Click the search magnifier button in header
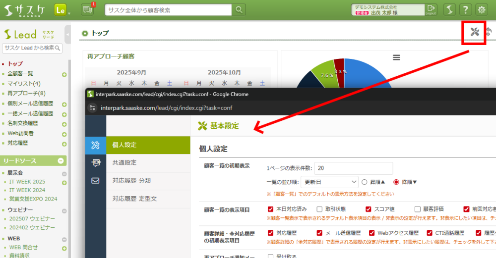496x258 pixels. 239,9
